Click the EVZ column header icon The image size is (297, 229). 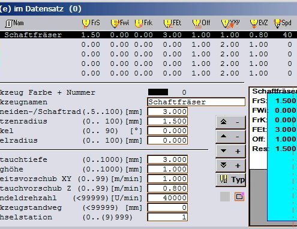tap(254, 23)
